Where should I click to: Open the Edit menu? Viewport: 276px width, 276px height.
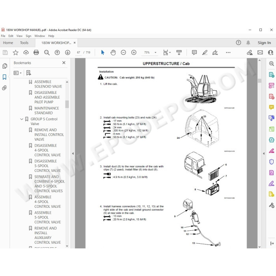[x=11, y=36]
